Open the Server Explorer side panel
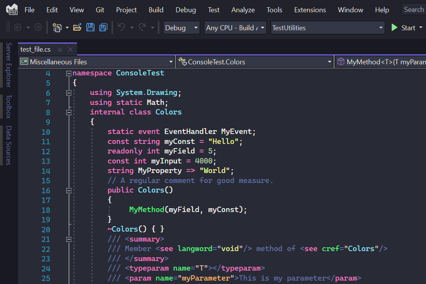This screenshot has width=426, height=284. pos(8,65)
